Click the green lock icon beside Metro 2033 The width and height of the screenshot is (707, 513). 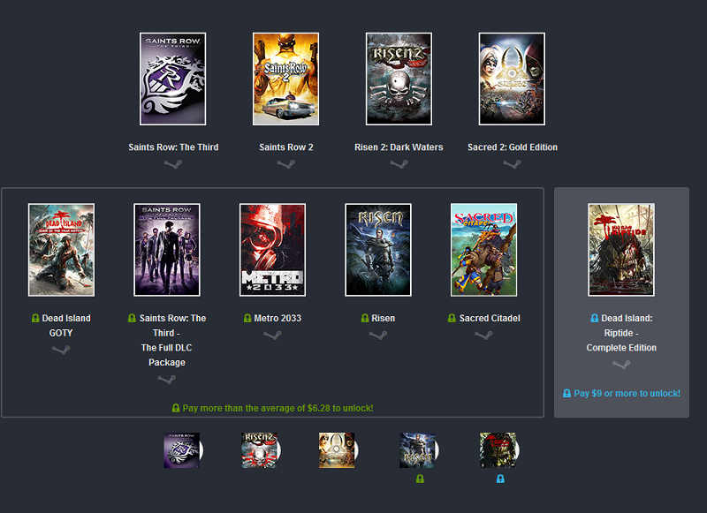[x=247, y=318]
